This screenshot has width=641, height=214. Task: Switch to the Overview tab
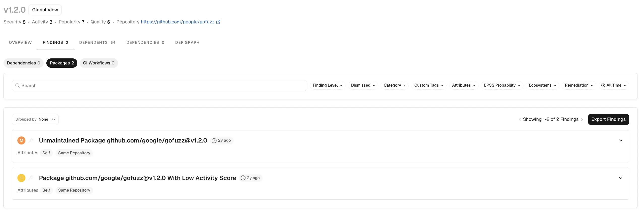tap(20, 43)
